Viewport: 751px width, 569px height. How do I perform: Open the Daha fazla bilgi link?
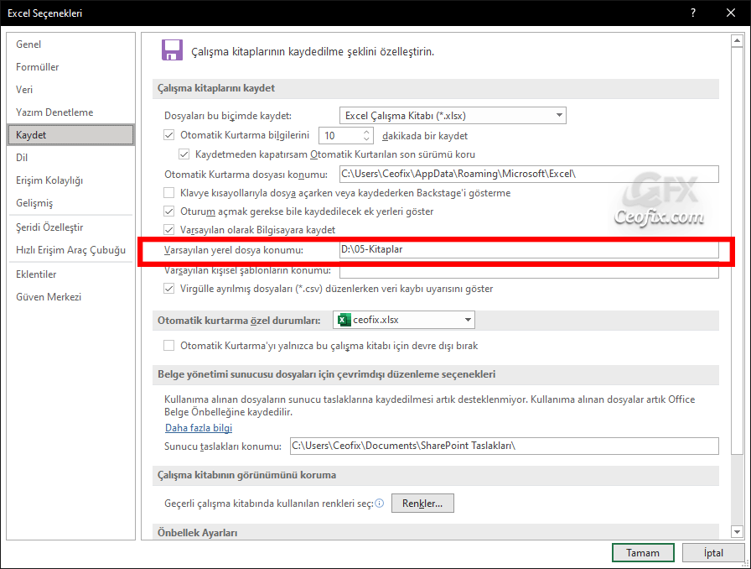pos(199,427)
